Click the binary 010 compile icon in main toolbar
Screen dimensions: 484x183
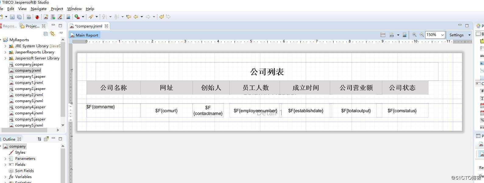[x=29, y=17]
